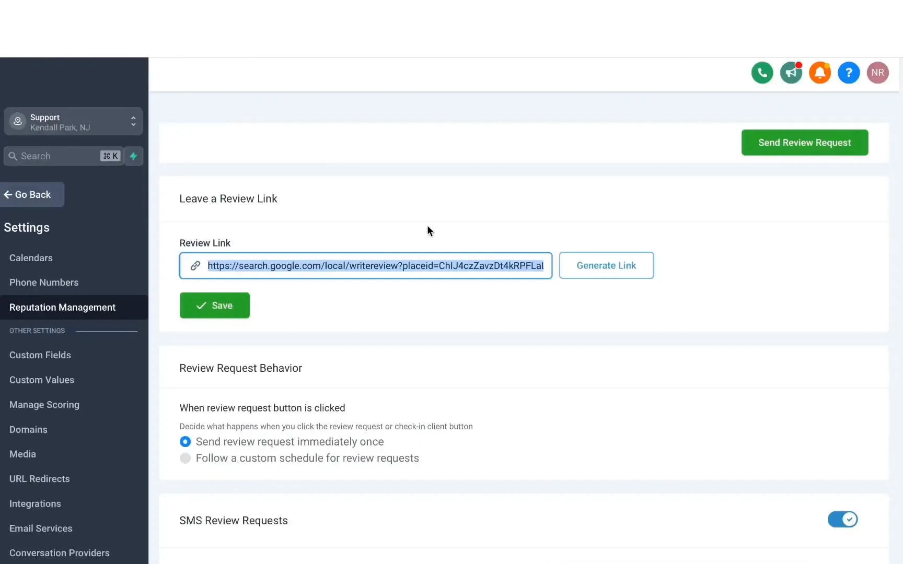Viewport: 903px width, 564px height.
Task: Open the orange bell notifications icon
Action: pos(819,73)
